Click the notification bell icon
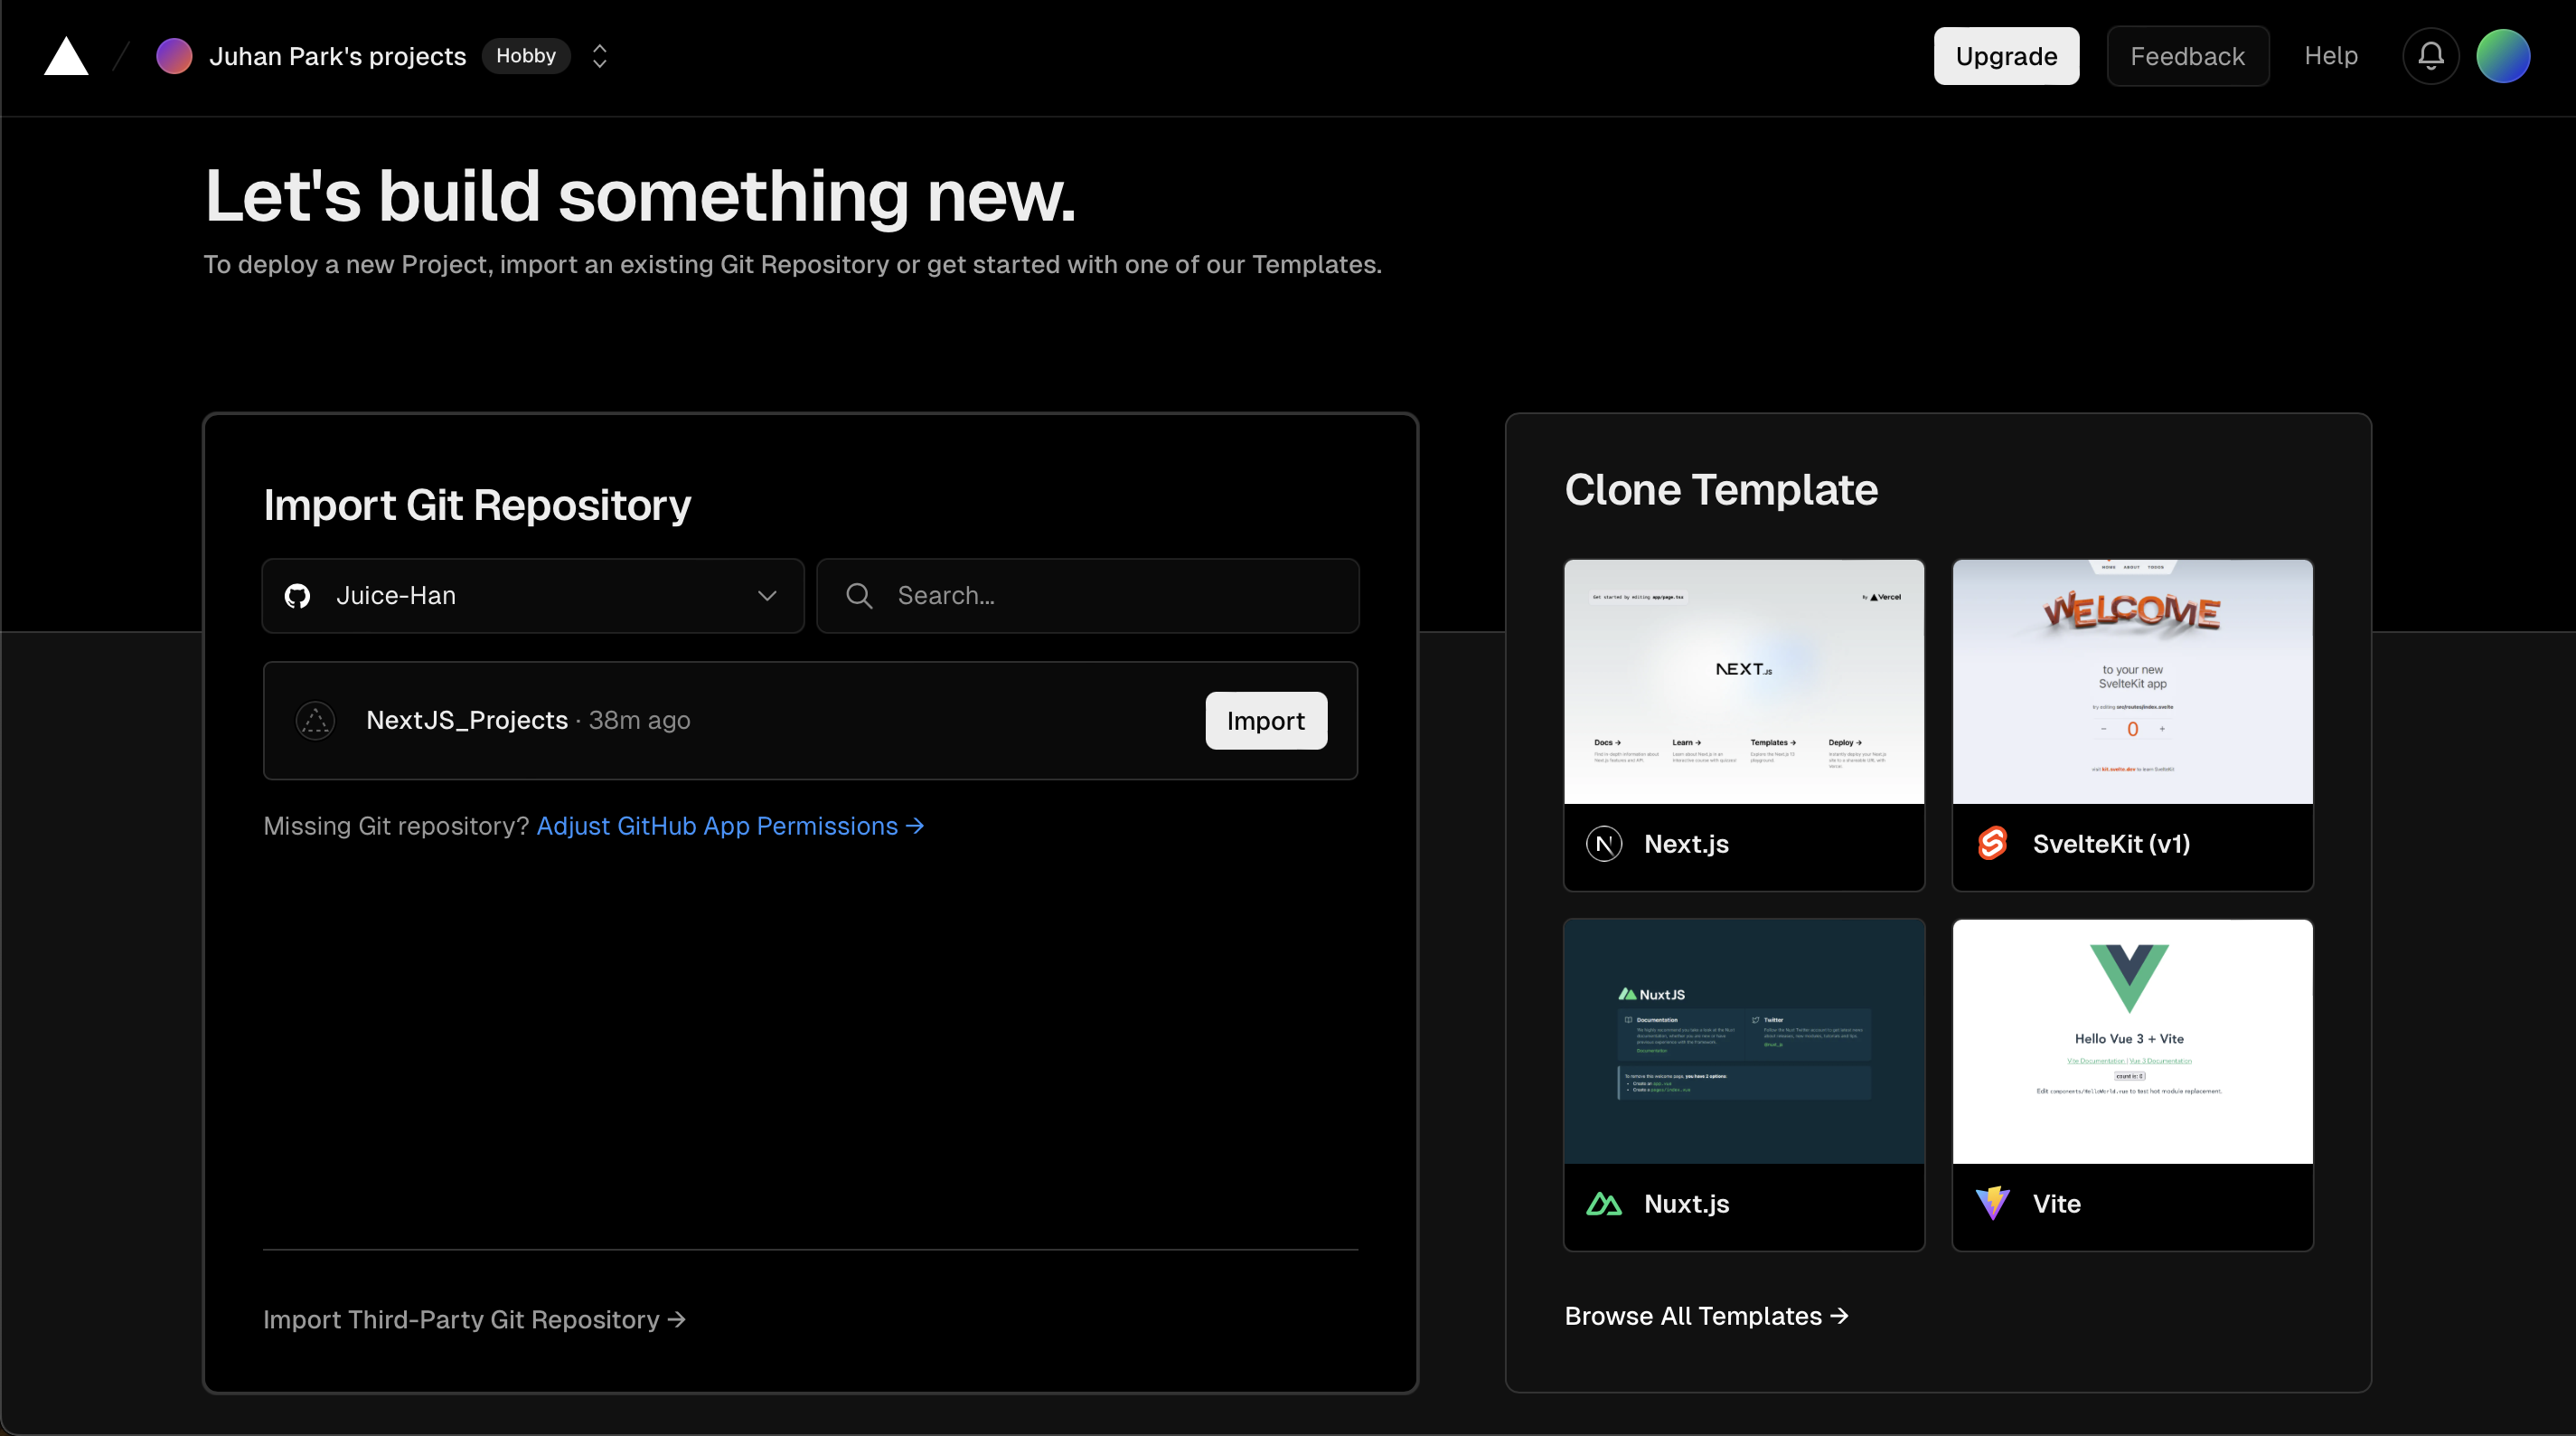Screen dimensions: 2576x1436 (x=2431, y=55)
